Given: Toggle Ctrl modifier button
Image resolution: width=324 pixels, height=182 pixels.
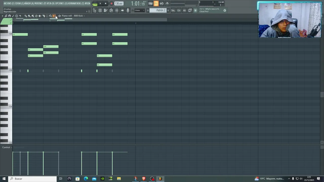Looking at the screenshot, I should [179, 10].
